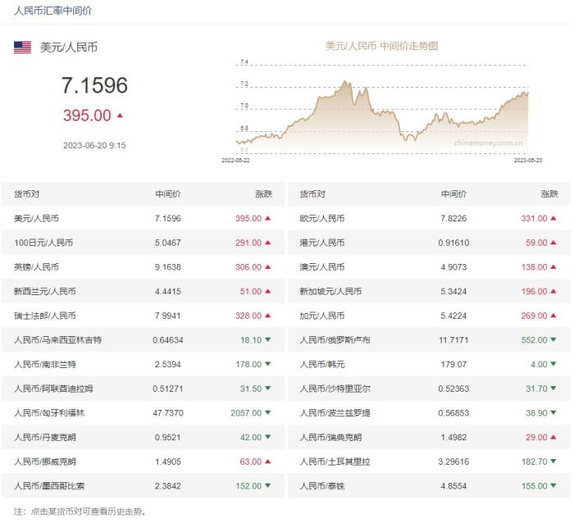Click the 人民币/墨西哥比索 pair

(50, 486)
